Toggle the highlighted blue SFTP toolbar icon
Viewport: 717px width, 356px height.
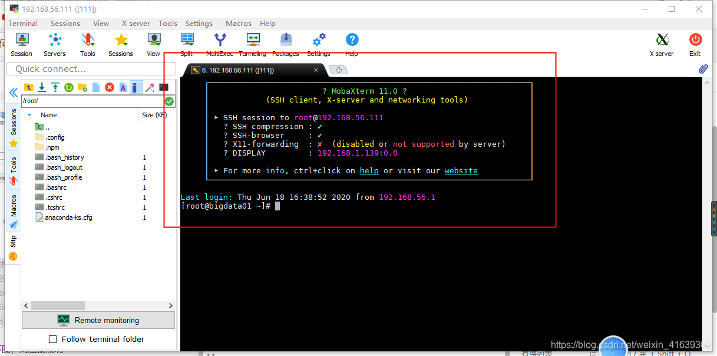136,87
